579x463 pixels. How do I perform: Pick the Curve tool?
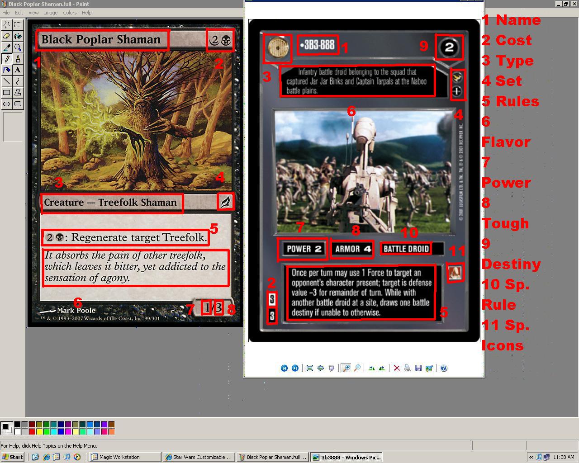(x=18, y=81)
